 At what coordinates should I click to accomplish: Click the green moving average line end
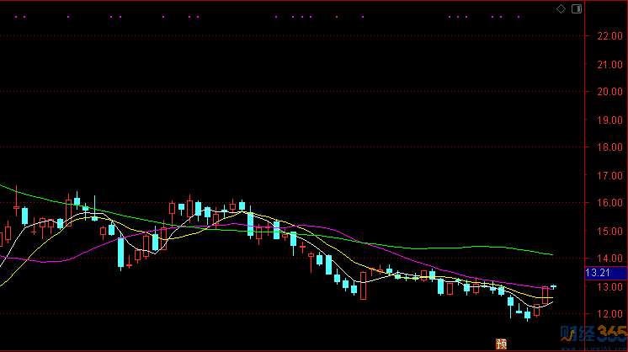point(552,254)
